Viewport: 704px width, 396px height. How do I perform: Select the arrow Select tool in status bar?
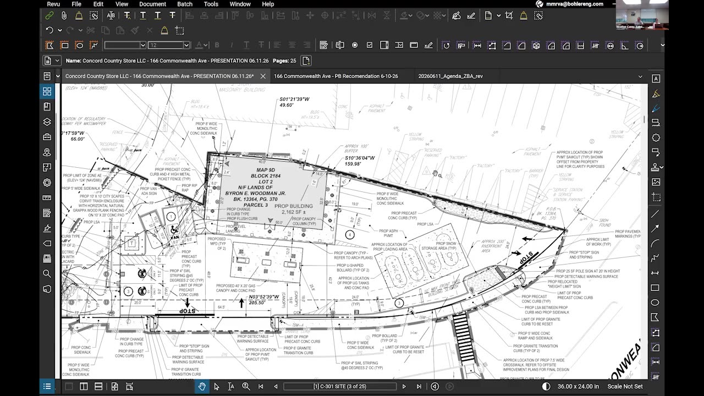tap(217, 387)
